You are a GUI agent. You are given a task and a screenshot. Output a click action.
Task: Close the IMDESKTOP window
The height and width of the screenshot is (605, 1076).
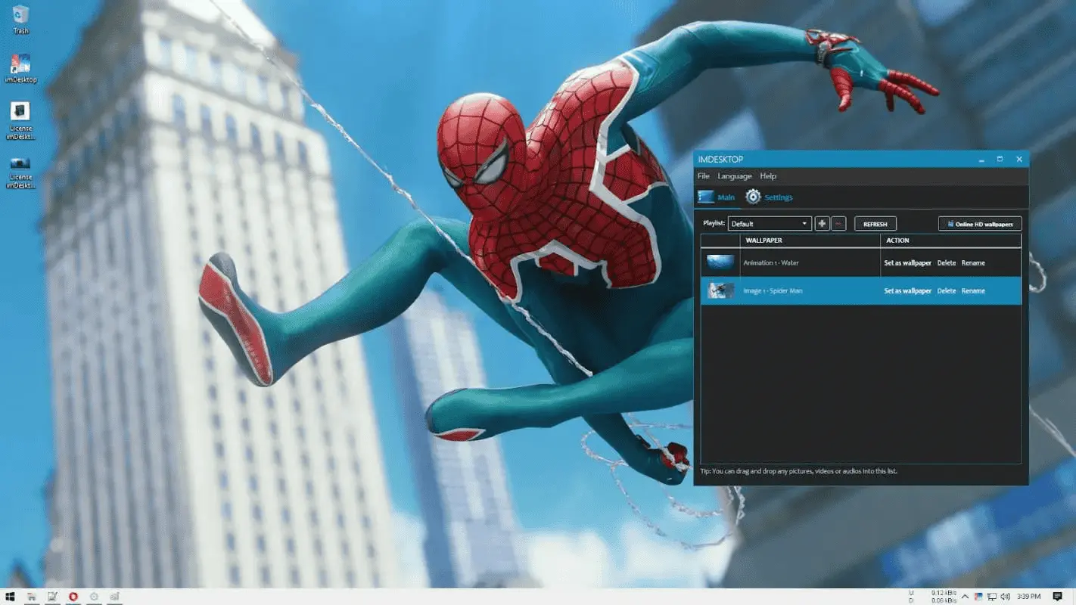(1019, 160)
